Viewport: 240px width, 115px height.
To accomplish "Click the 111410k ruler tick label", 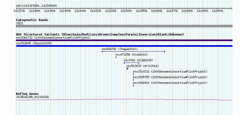I will coord(81,11).
